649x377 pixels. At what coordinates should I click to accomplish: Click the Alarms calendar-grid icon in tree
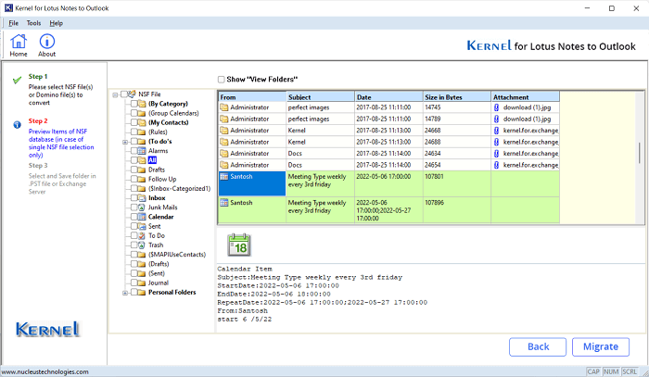142,151
